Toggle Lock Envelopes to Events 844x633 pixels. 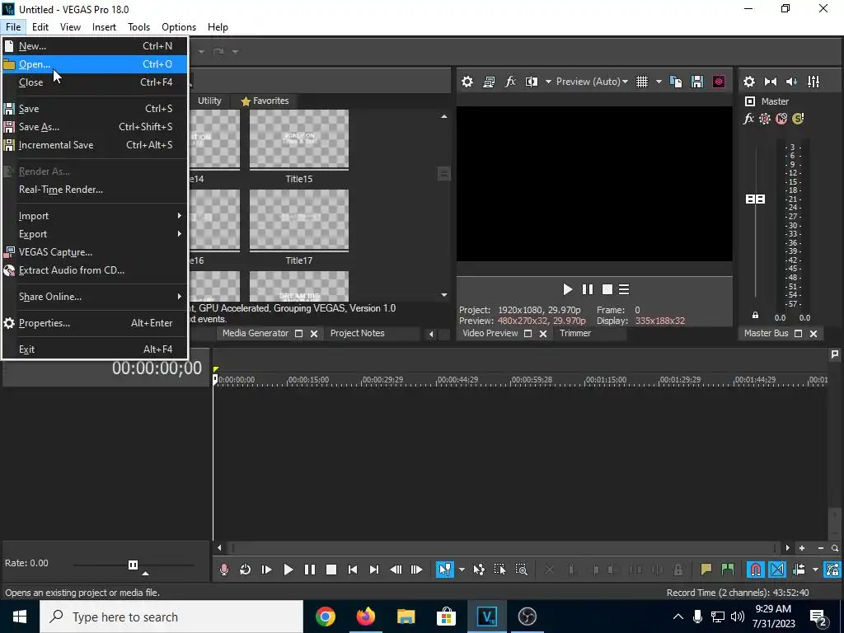tap(832, 570)
